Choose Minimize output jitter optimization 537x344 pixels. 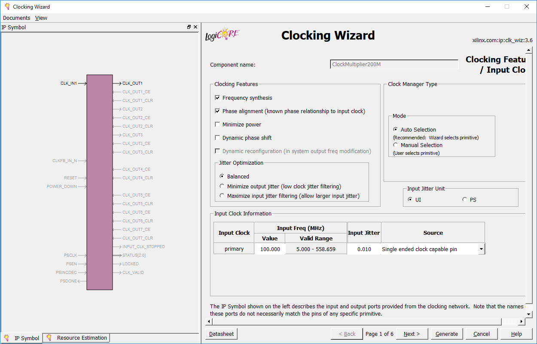click(x=222, y=185)
